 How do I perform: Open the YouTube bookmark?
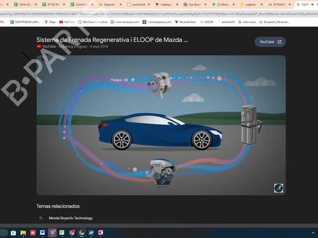tap(67, 22)
